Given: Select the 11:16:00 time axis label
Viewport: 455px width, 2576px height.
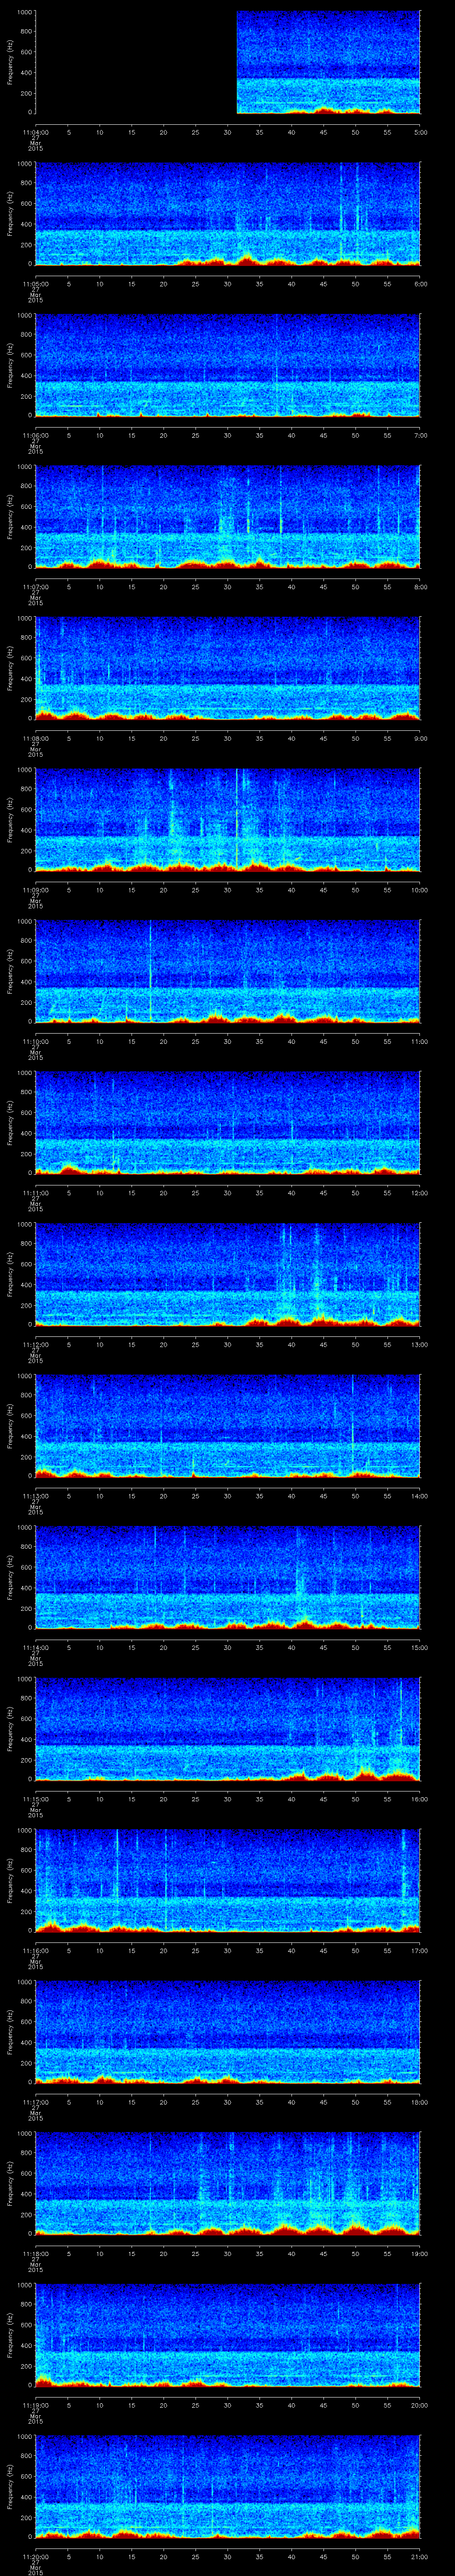Looking at the screenshot, I should pyautogui.click(x=35, y=1950).
